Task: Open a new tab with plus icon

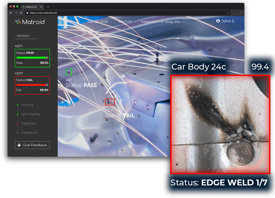Action: (x=48, y=7)
